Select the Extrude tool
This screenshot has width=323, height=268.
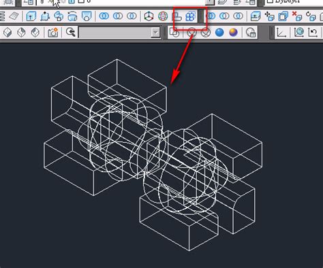point(31,16)
